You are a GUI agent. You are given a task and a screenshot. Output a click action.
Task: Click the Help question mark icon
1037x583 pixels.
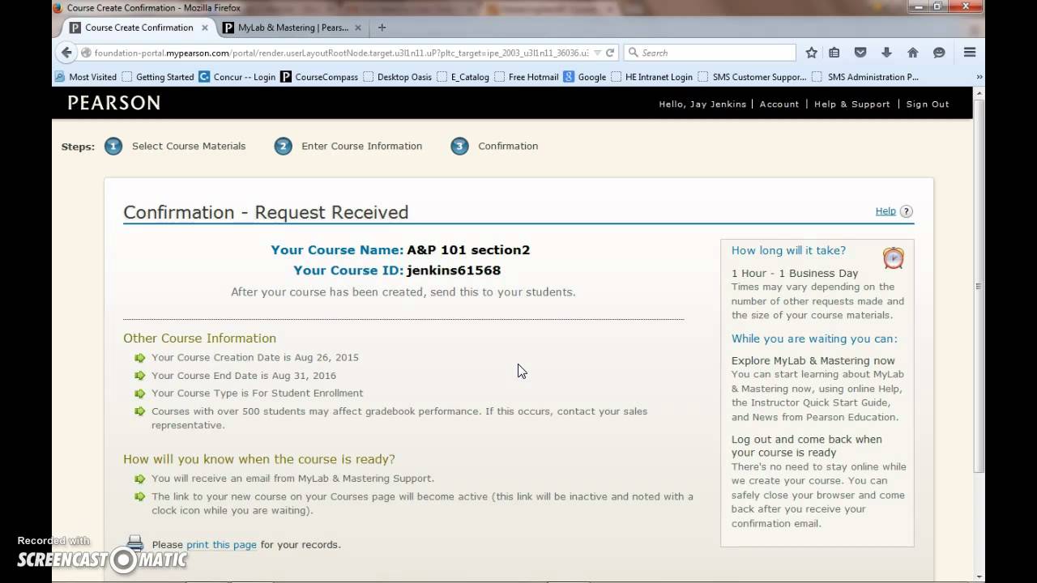[907, 211]
